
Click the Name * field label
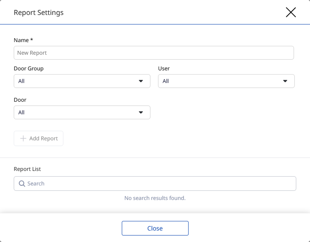[x=23, y=40]
